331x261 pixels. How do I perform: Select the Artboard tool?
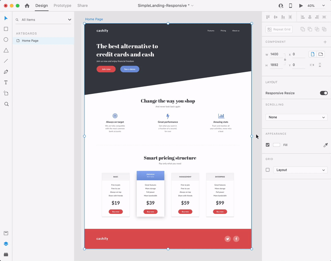pyautogui.click(x=6, y=93)
